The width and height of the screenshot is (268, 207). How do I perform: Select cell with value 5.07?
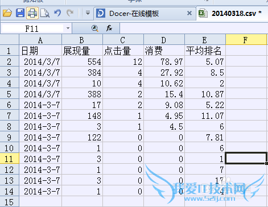pos(205,61)
